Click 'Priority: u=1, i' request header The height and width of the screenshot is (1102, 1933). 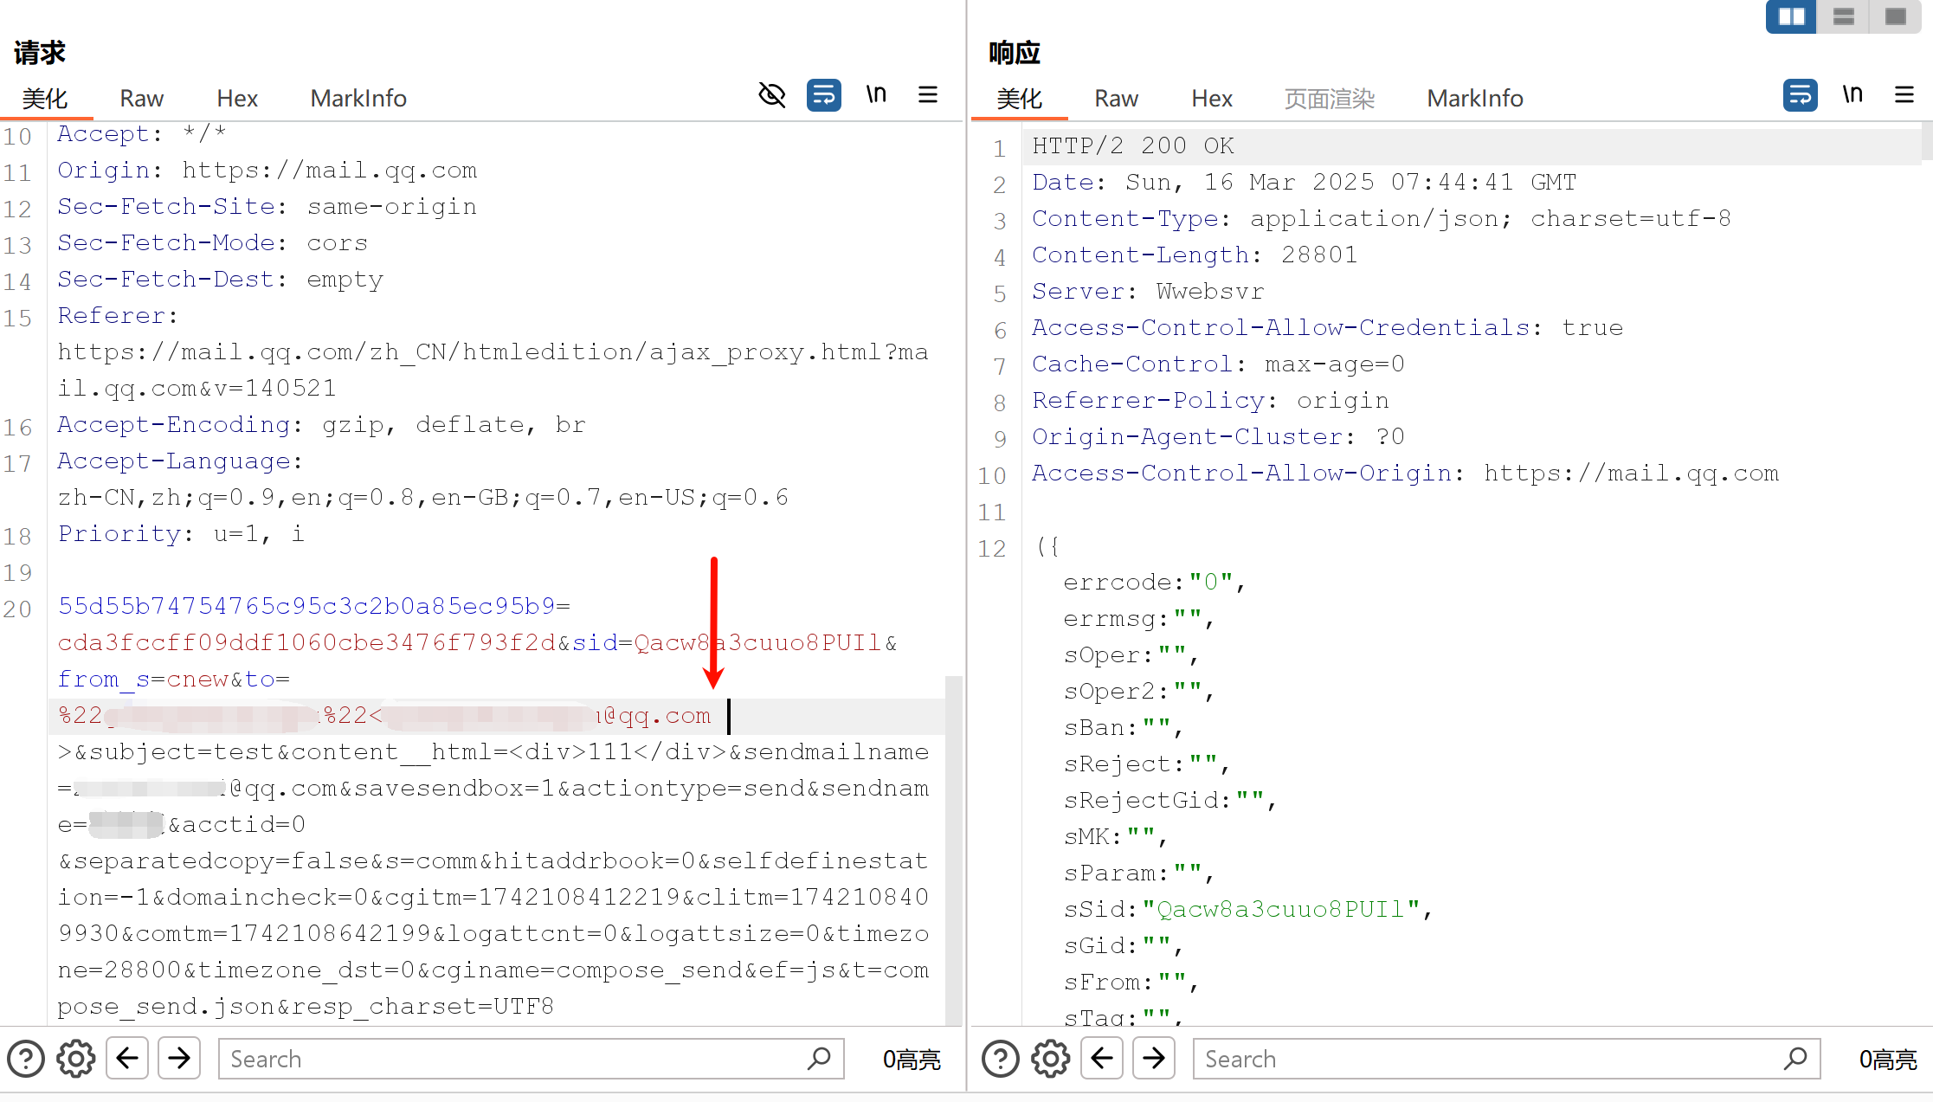[x=181, y=534]
